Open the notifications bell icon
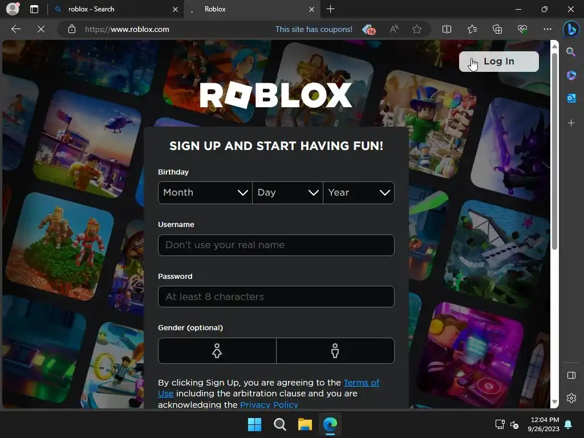The width and height of the screenshot is (584, 438). [569, 424]
